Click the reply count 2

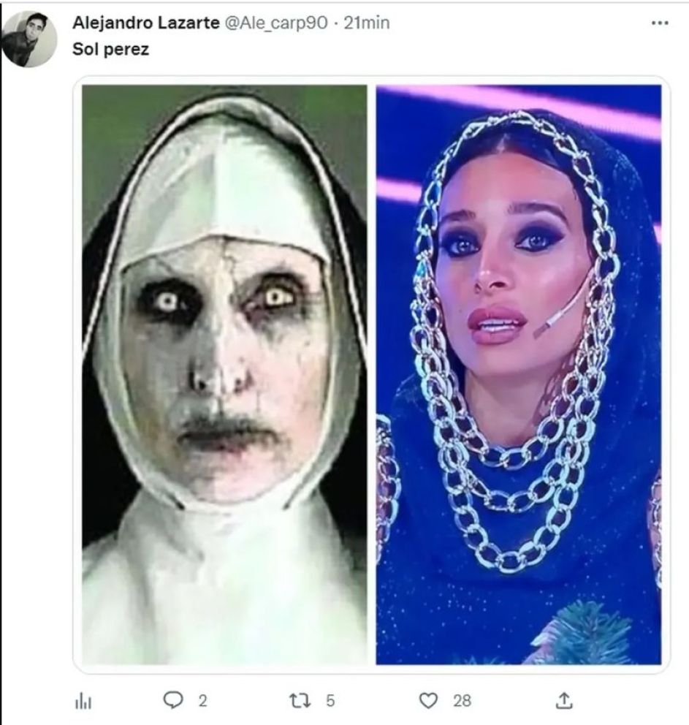tap(203, 701)
